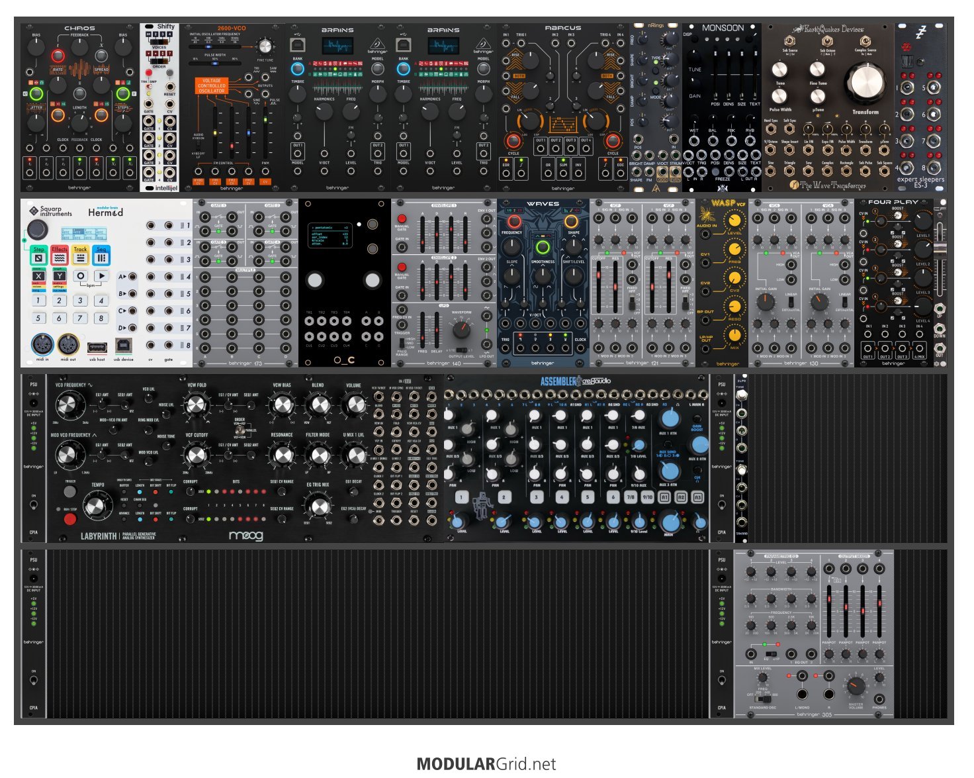The height and width of the screenshot is (778, 974).
Task: Click the Moog logo on the Labyrinth
Action: 245,535
